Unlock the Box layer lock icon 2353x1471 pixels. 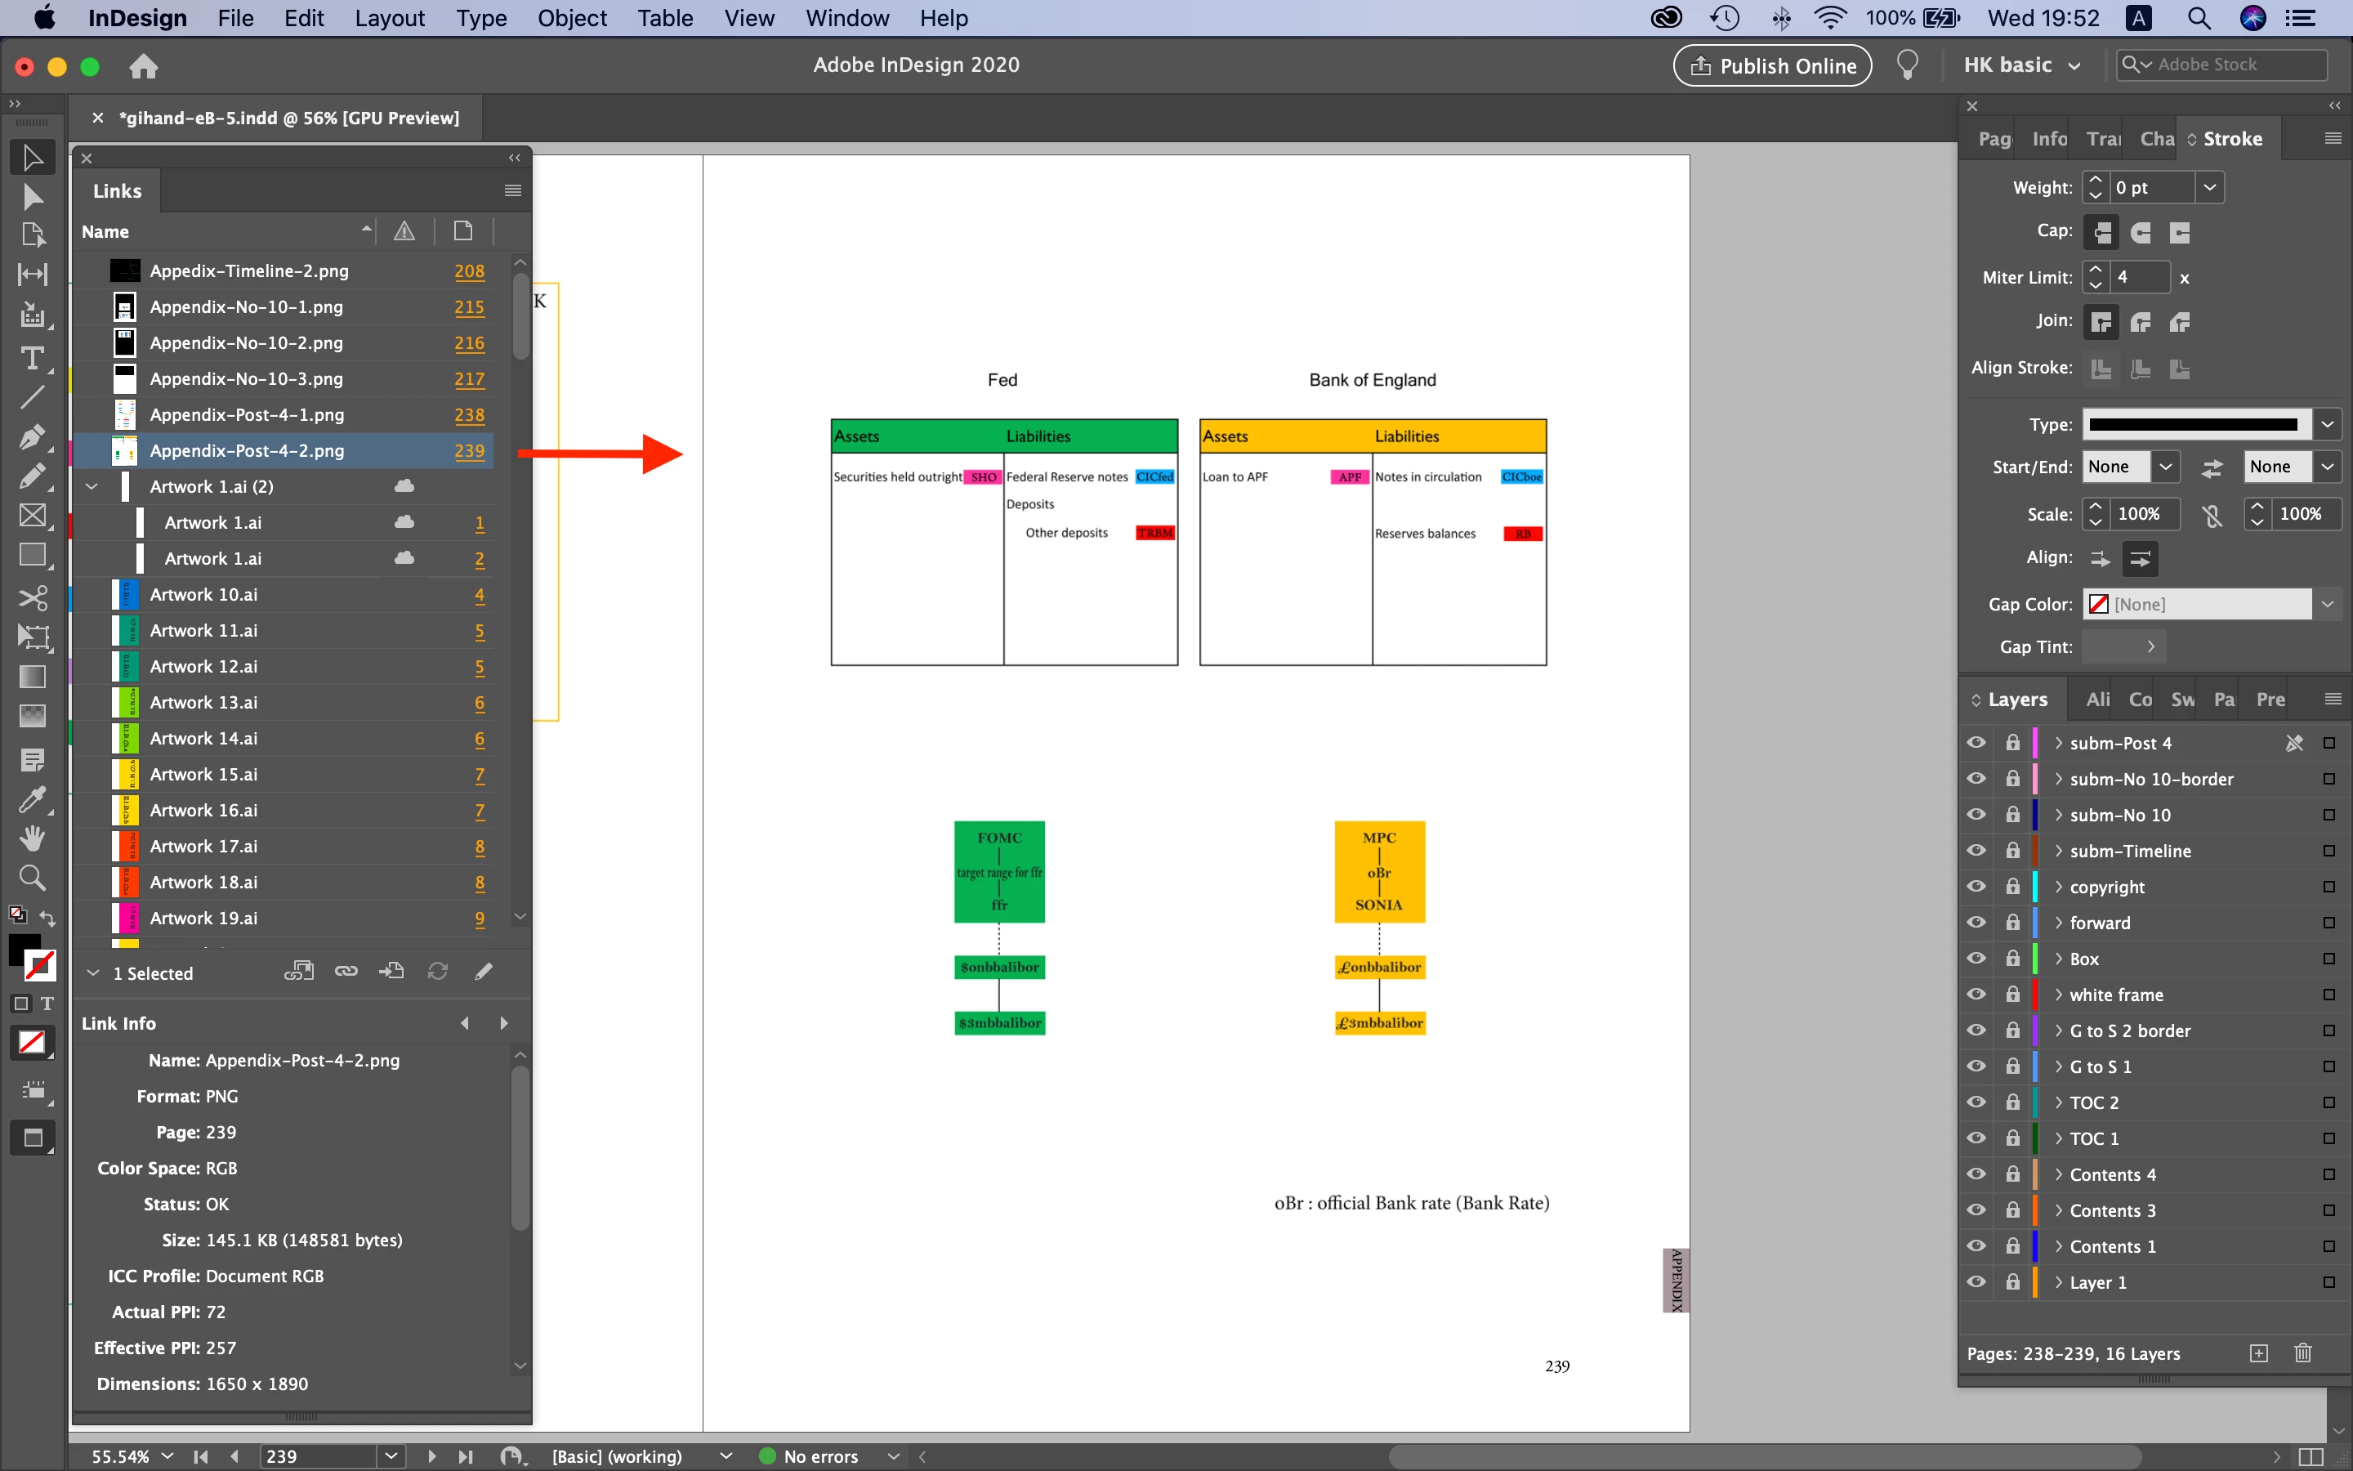[2011, 959]
